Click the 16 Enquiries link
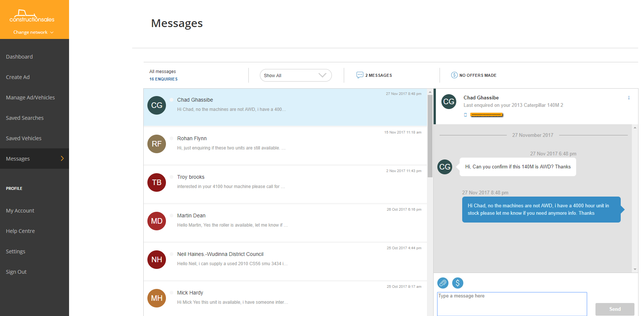 click(163, 79)
